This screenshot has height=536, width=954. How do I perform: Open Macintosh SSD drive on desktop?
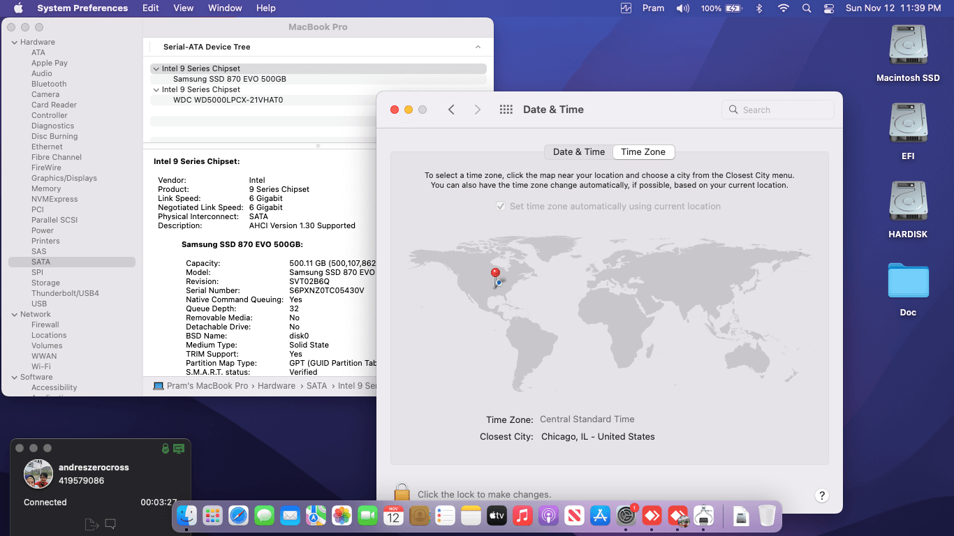pyautogui.click(x=908, y=46)
